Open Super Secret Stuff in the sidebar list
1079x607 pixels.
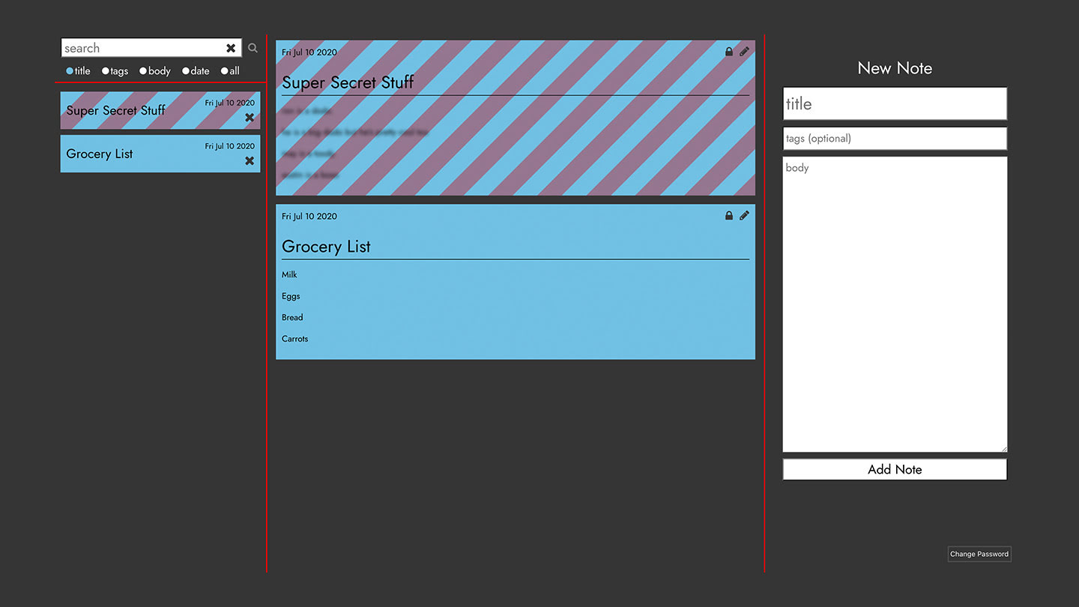[160, 110]
